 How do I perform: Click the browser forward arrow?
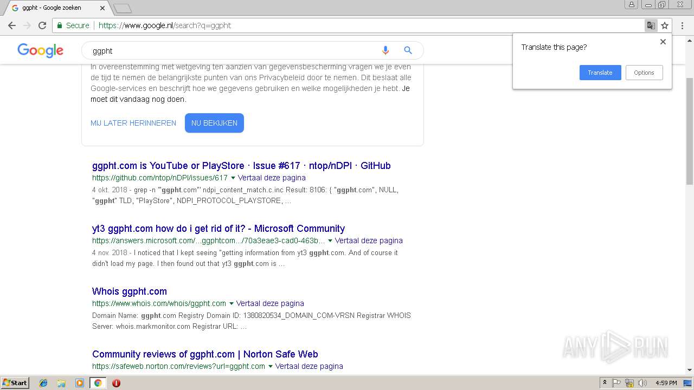point(27,25)
